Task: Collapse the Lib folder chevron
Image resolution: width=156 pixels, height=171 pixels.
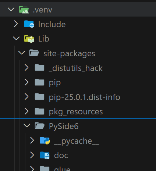Action: tap(16, 38)
